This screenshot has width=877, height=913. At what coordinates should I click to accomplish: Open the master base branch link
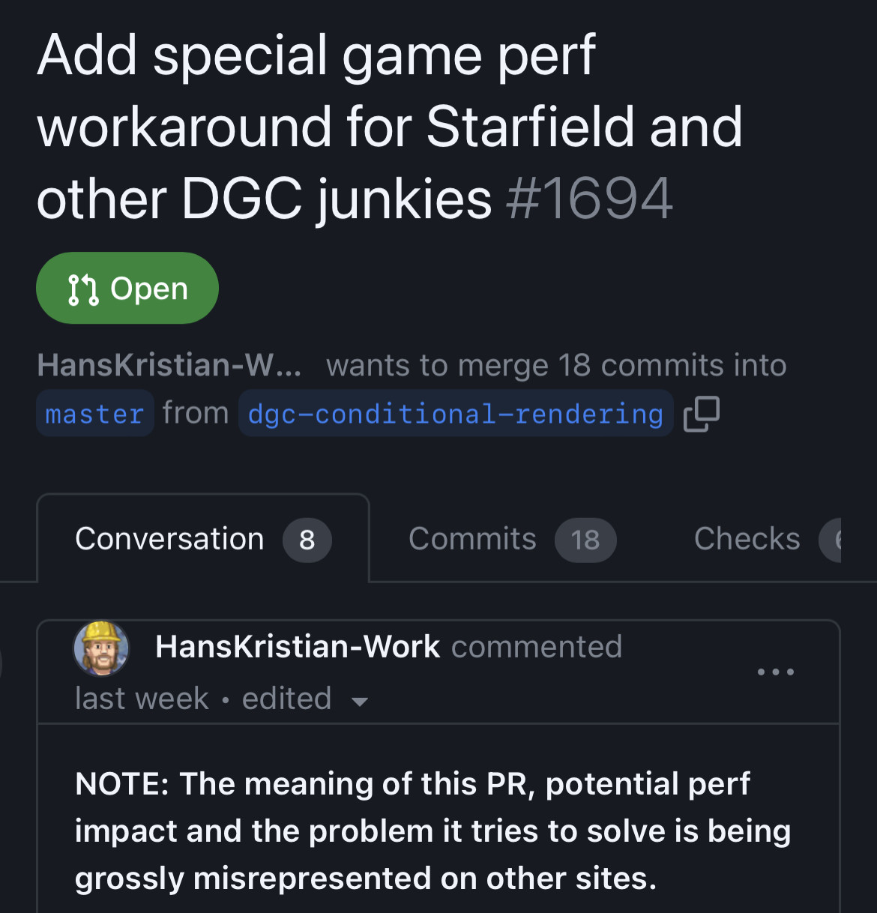pos(94,414)
